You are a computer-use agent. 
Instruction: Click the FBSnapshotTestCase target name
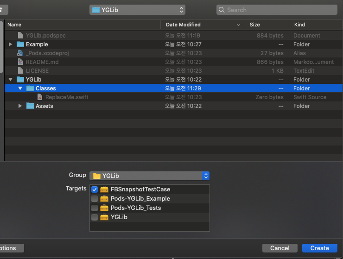(x=140, y=189)
